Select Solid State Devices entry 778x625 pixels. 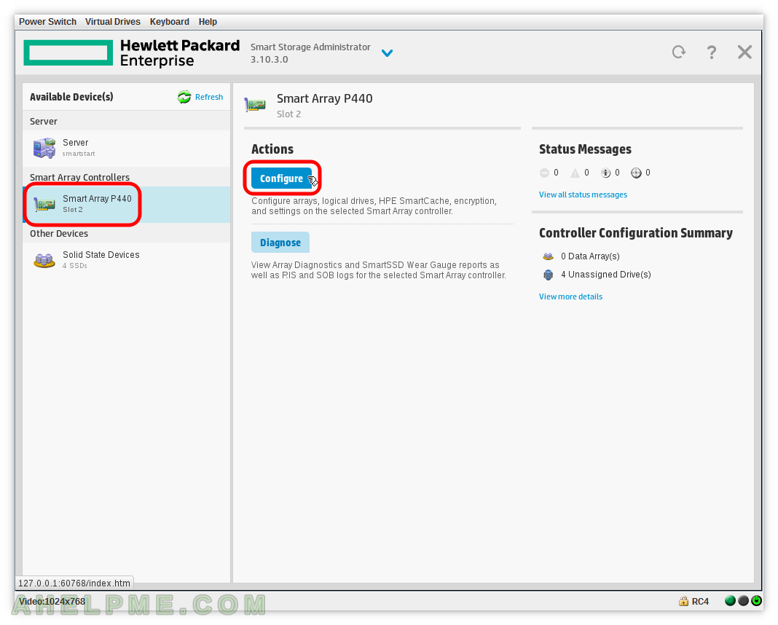tap(127, 260)
